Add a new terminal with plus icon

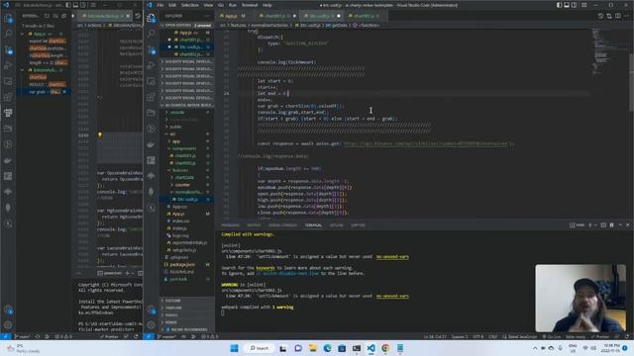590,224
